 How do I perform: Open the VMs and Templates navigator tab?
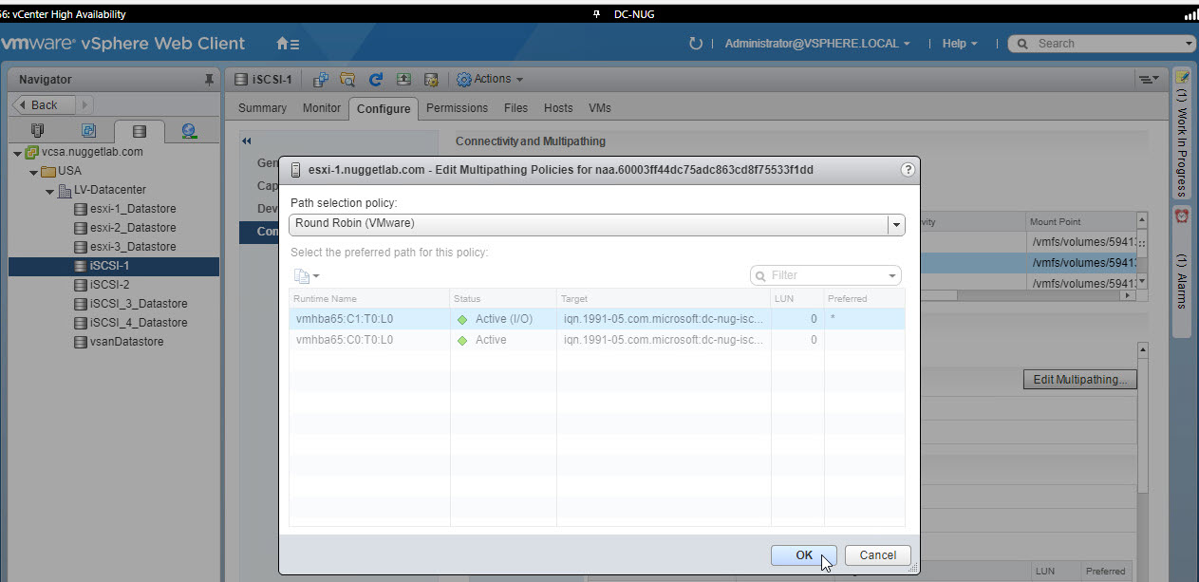click(x=88, y=131)
